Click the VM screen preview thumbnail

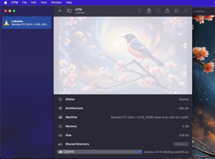pyautogui.click(x=123, y=56)
